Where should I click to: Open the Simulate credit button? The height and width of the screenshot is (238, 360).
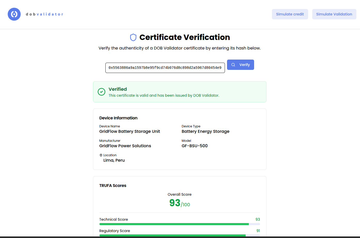coord(290,14)
